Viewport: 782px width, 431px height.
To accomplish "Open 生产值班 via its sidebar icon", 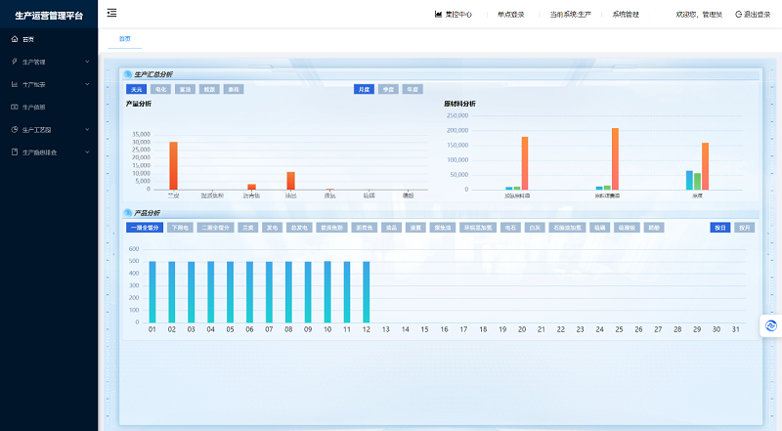I will (x=15, y=107).
